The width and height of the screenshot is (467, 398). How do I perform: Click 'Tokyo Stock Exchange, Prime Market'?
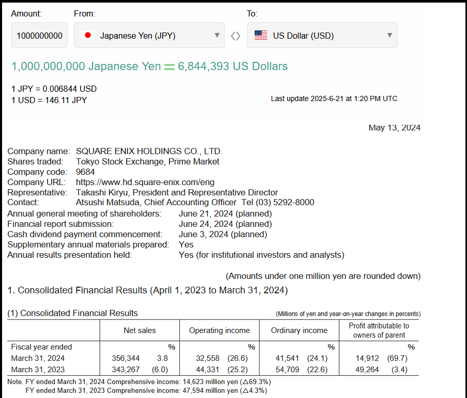tap(147, 161)
